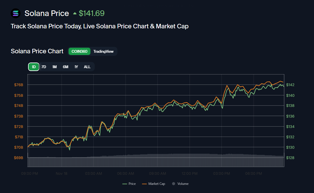Click the Solana Price heading
314x193 pixels.
(47, 13)
